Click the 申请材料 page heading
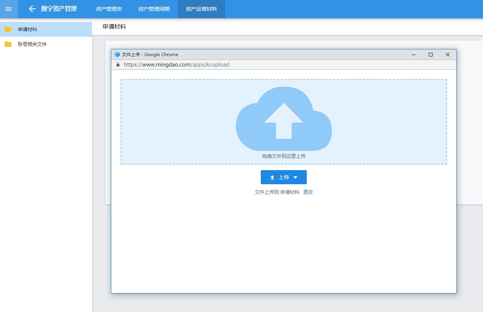Viewport: 483px width, 312px height. coord(114,27)
